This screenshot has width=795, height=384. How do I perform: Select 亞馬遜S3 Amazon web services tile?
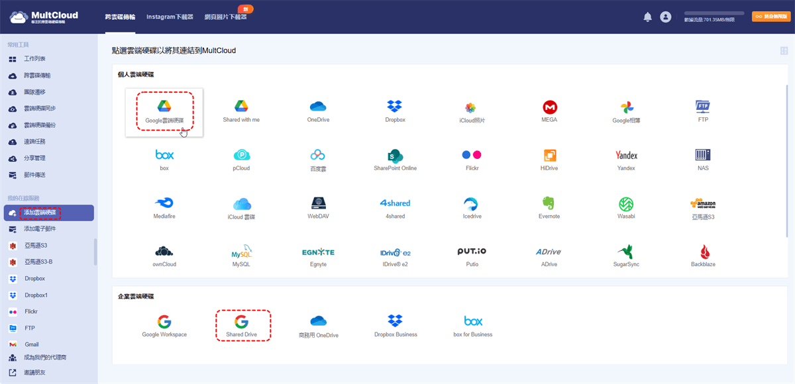(703, 209)
